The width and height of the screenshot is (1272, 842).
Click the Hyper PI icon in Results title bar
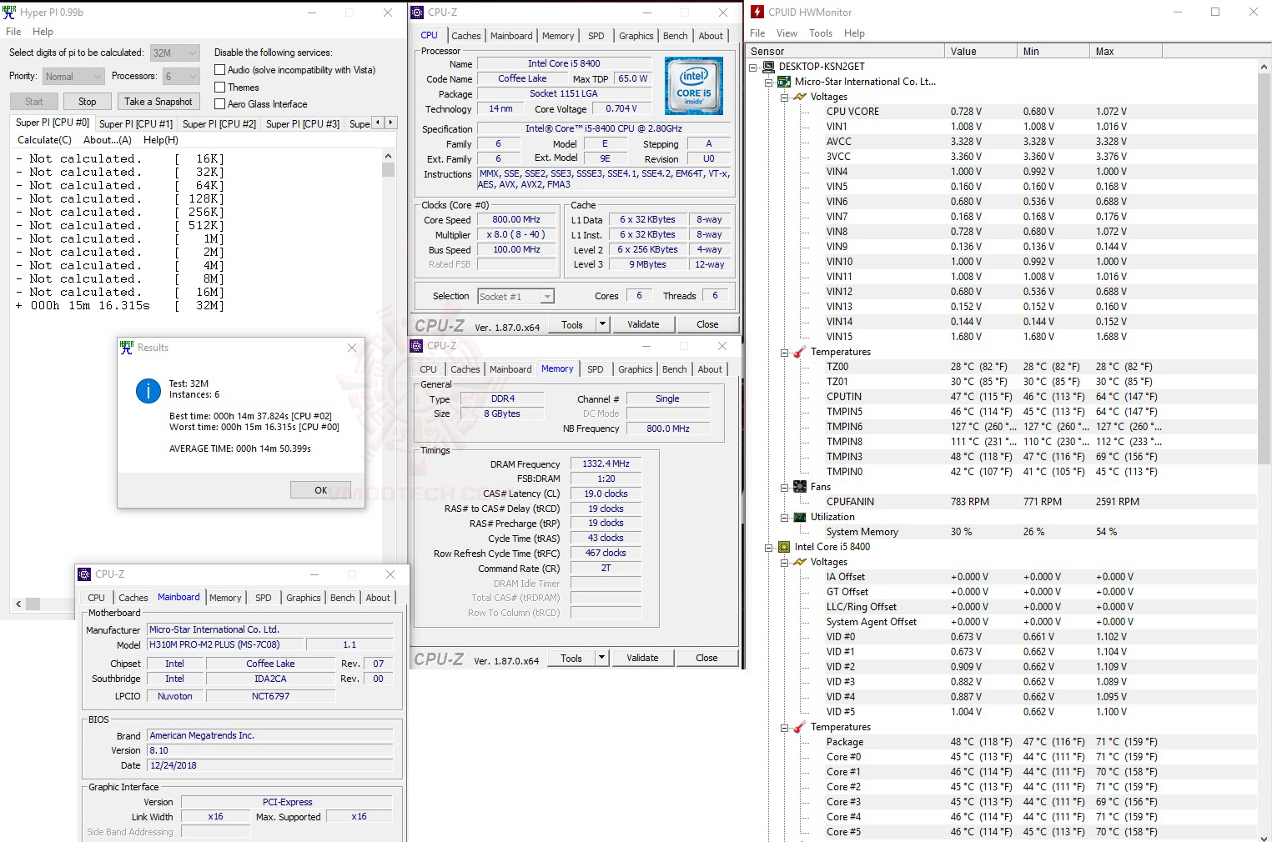tap(127, 348)
